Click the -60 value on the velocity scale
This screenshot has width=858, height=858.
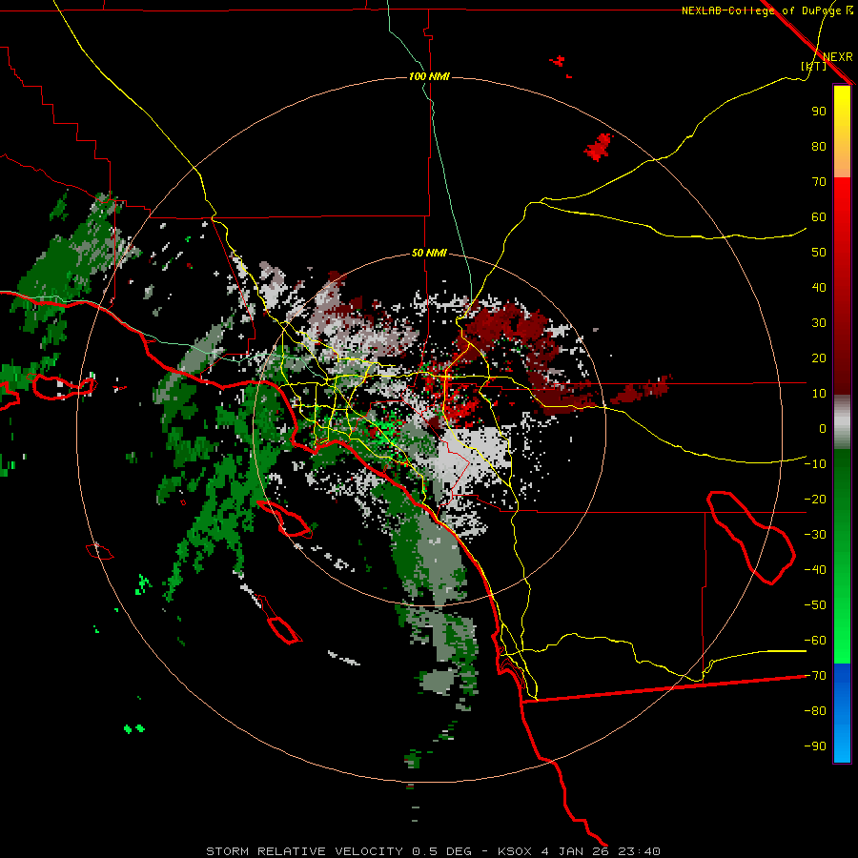coord(815,641)
